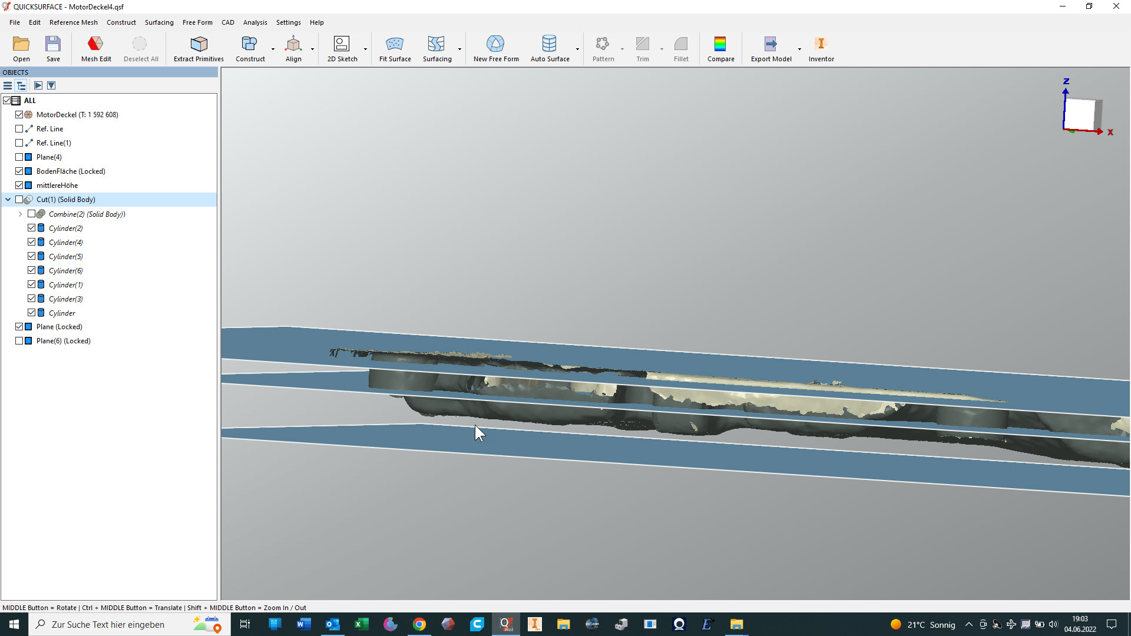1131x636 pixels.
Task: Open the Compare deviation tool
Action: coord(720,48)
